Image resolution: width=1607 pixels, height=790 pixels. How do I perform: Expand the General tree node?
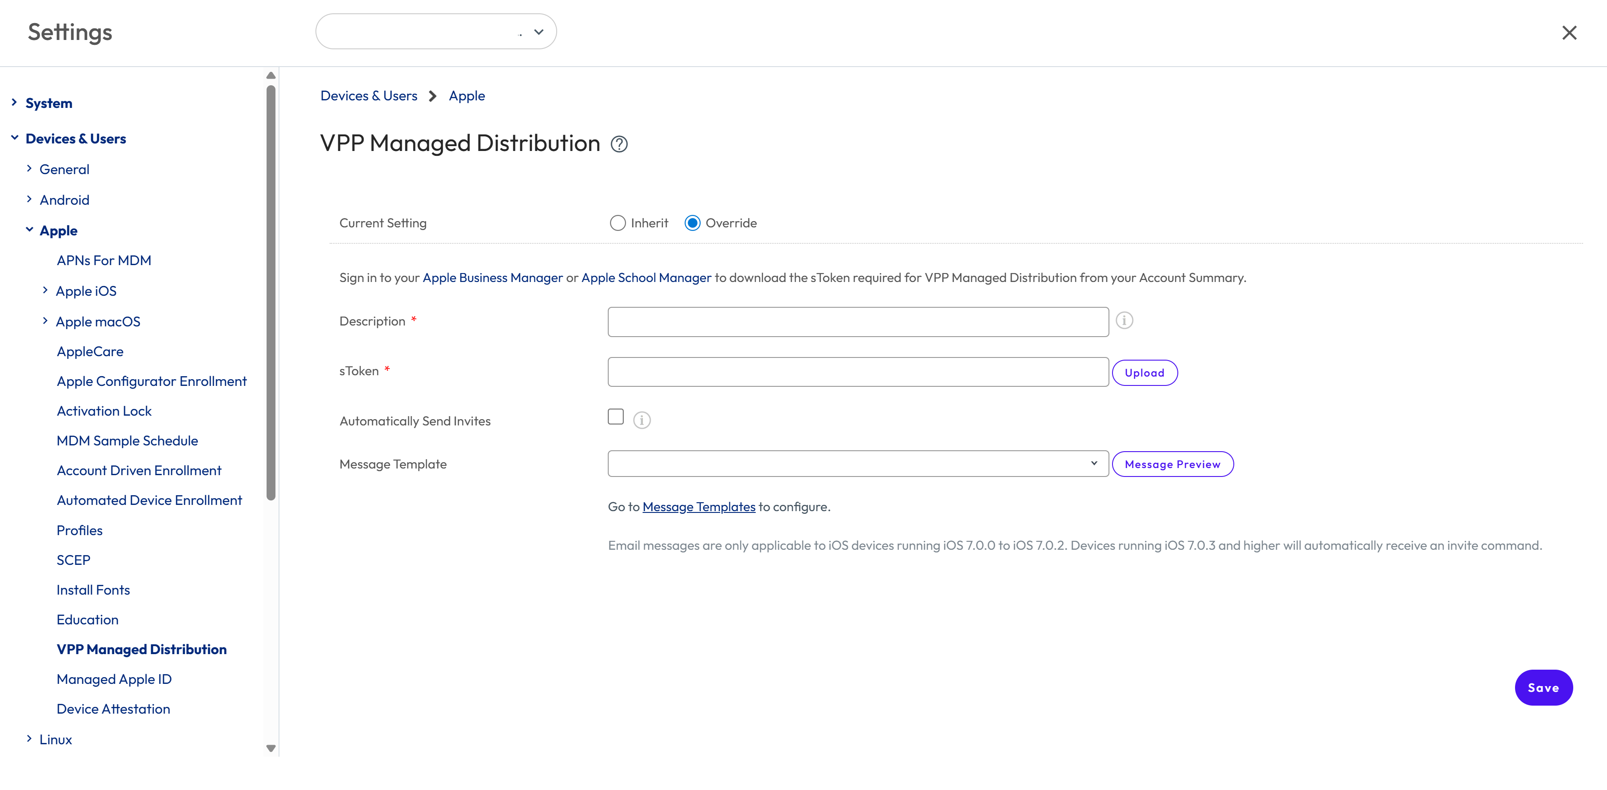[x=29, y=168]
